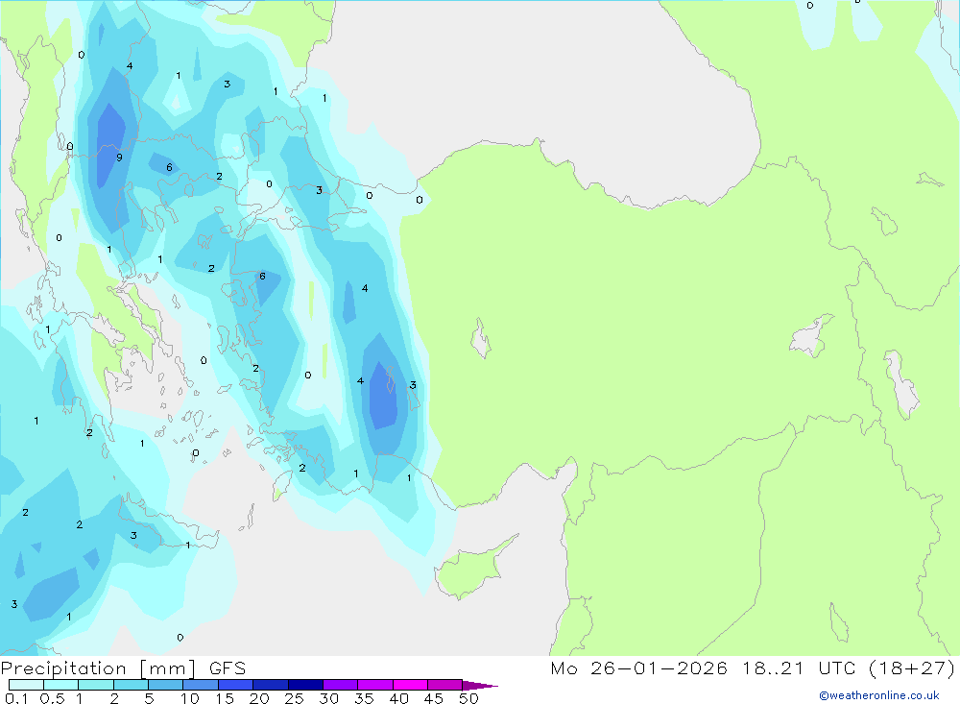Click the 40–45 mm magenta legend box

pos(410,685)
